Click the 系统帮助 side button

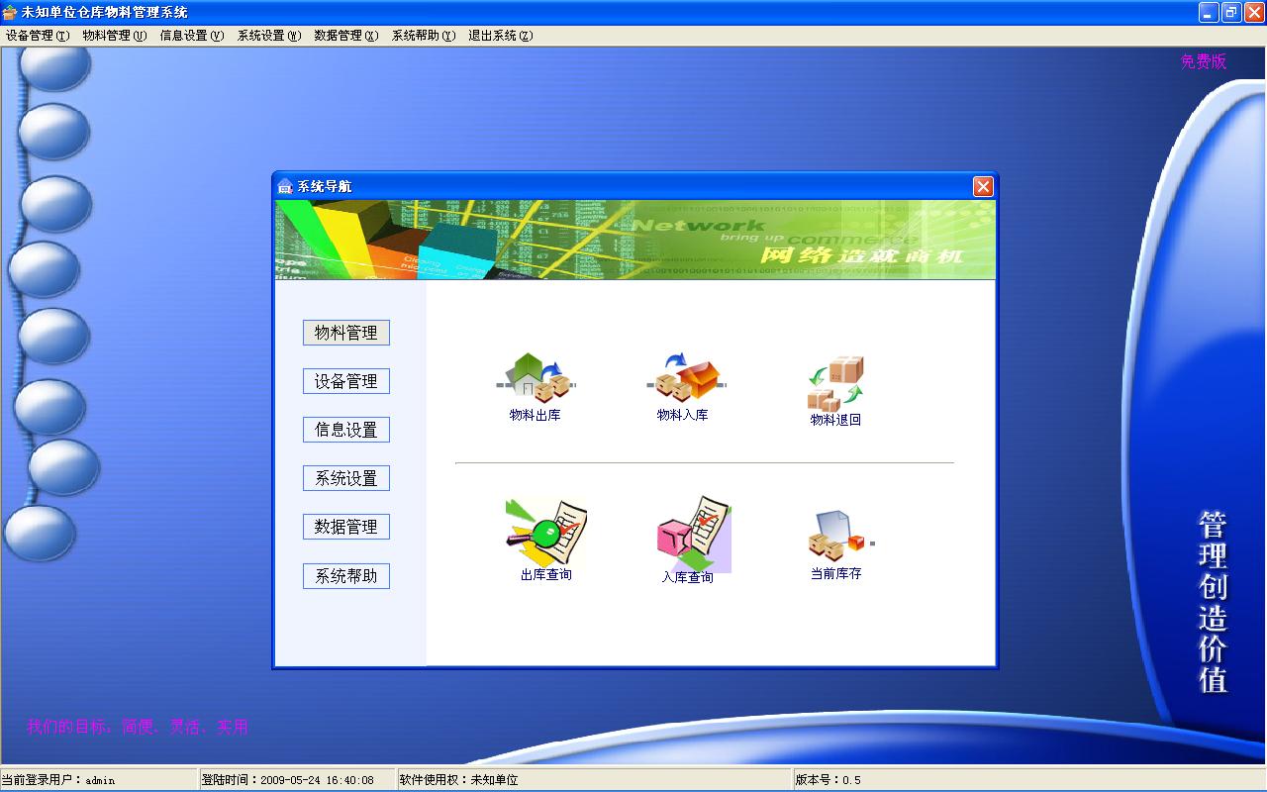tap(346, 576)
